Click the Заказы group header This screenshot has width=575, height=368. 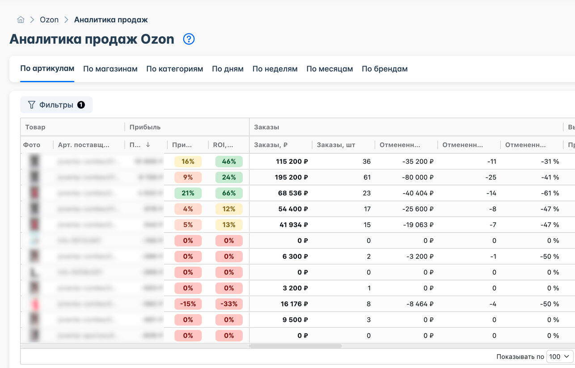click(406, 127)
